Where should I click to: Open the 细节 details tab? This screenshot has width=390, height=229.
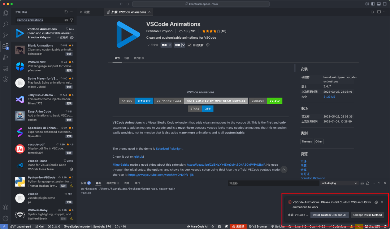click(x=117, y=58)
